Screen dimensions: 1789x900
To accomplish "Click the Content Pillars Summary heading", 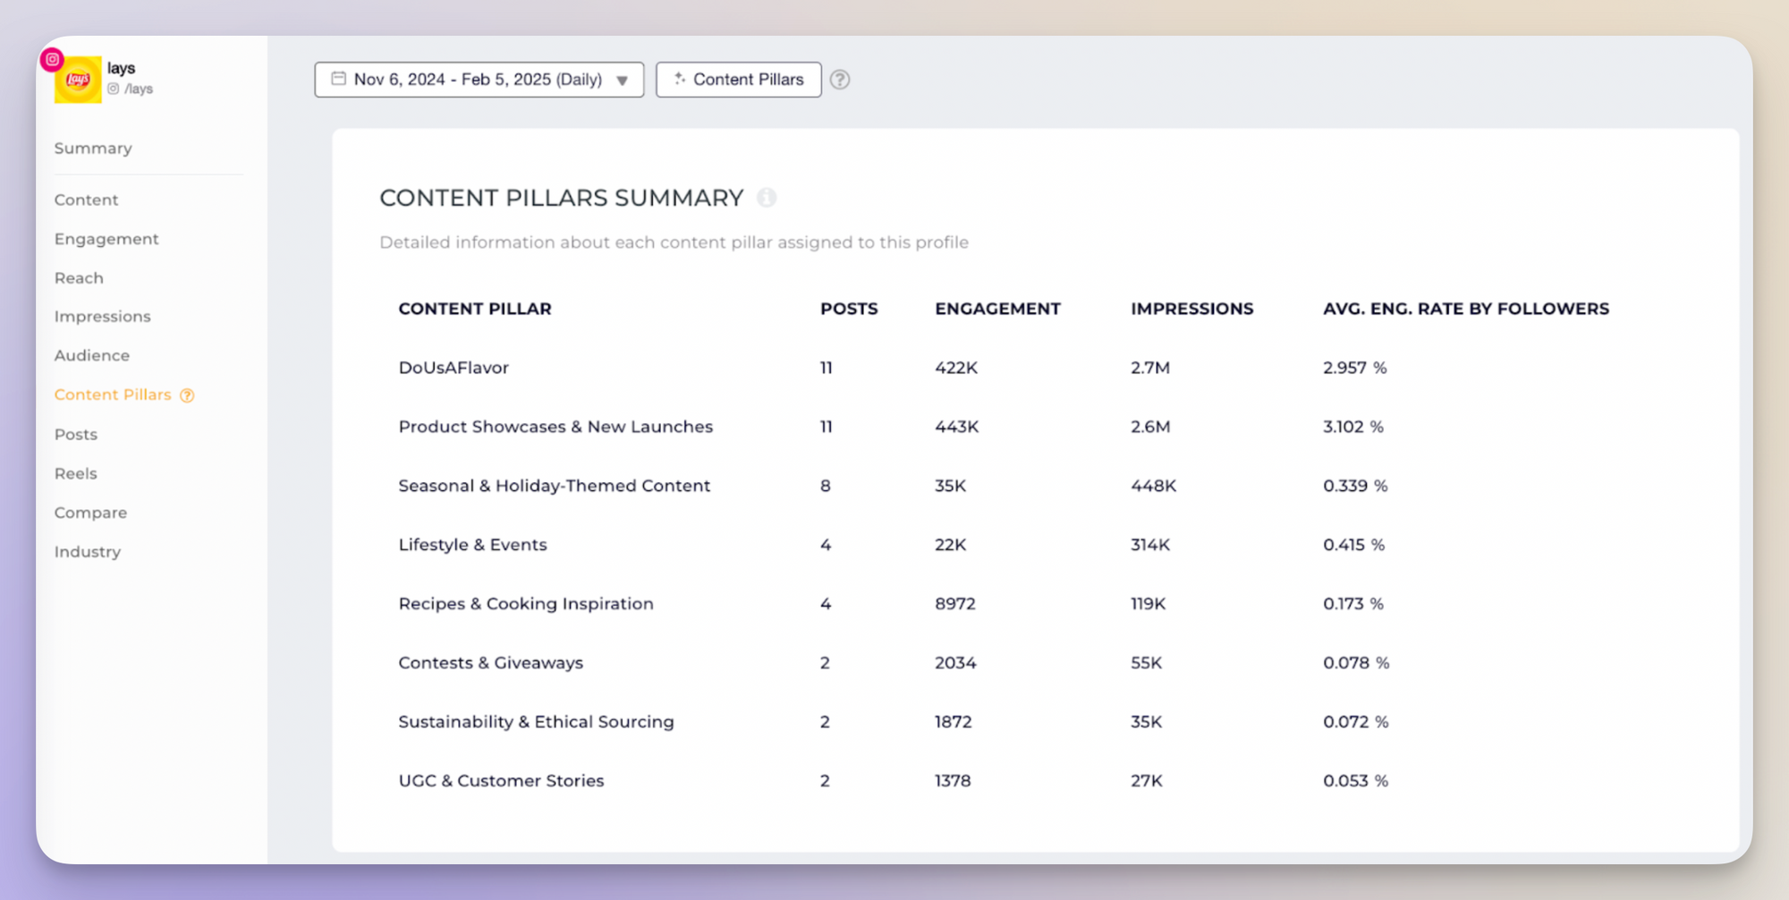I will pos(562,198).
